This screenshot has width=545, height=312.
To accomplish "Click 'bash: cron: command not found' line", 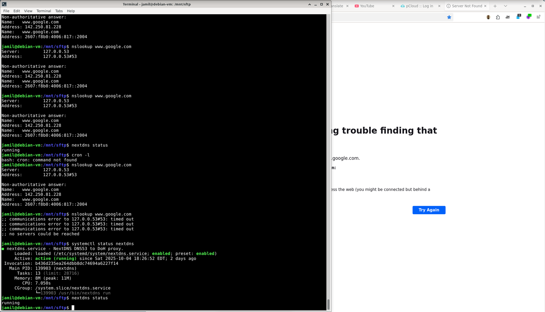I will click(x=39, y=160).
